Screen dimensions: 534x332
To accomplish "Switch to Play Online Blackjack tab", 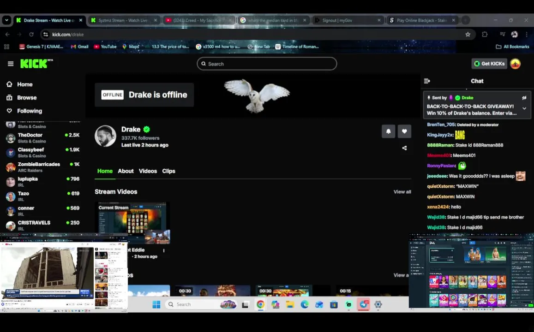I will coord(423,20).
